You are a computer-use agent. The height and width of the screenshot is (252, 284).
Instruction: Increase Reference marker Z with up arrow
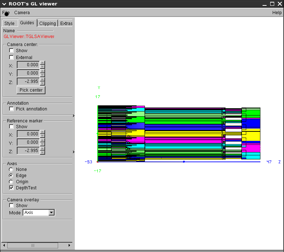coord(42,149)
